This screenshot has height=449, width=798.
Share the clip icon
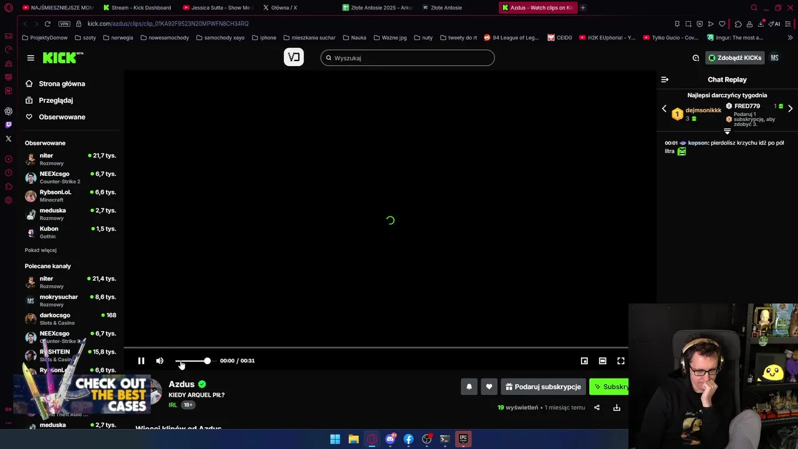pyautogui.click(x=597, y=408)
